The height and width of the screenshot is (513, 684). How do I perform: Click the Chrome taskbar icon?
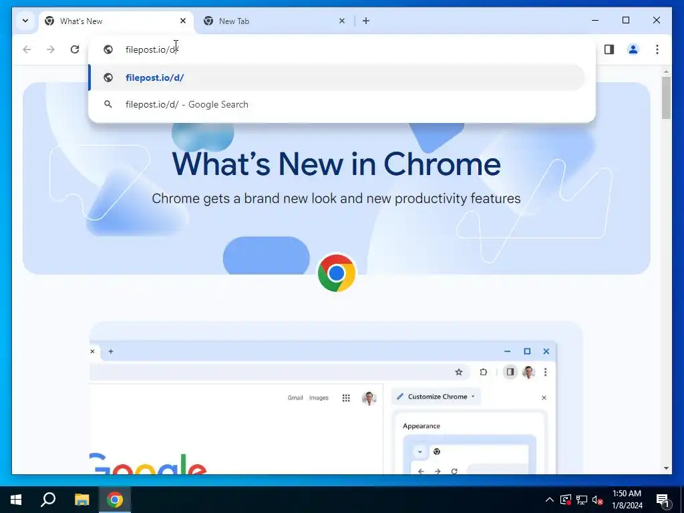(115, 500)
